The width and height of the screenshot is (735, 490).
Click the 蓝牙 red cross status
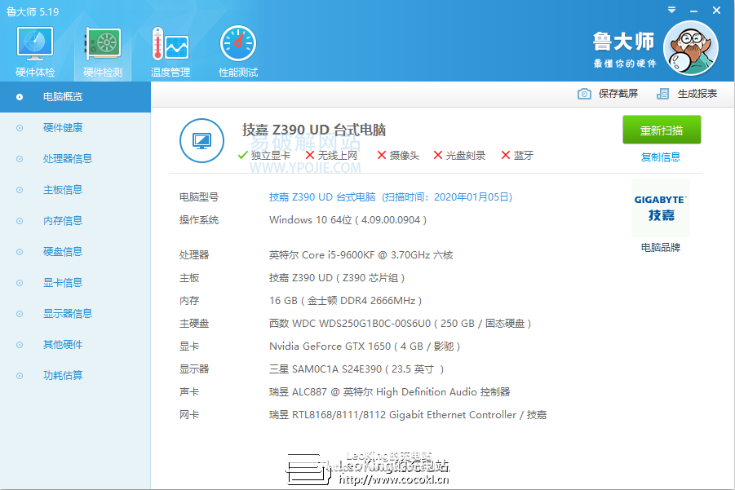click(x=517, y=155)
